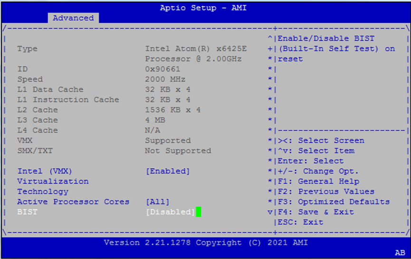
Task: Open the Intel (VMX) [Enabled] option
Action: [x=168, y=171]
